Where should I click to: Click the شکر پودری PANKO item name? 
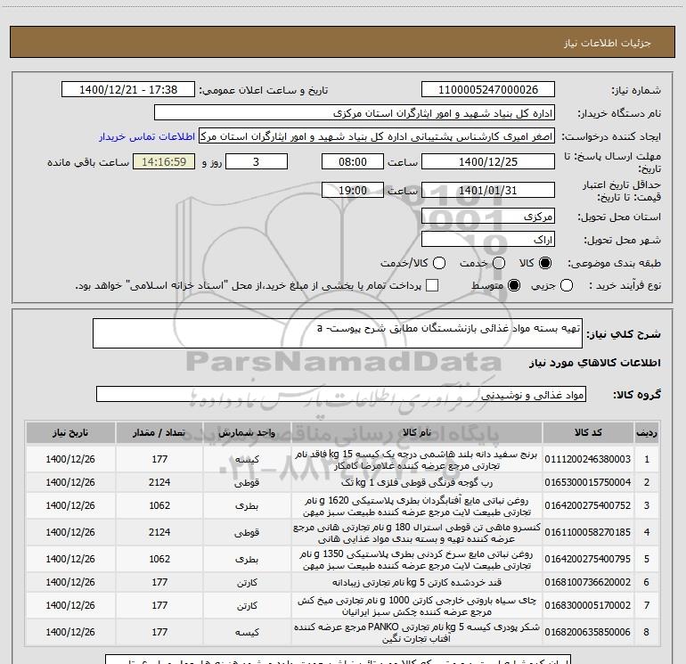click(x=417, y=633)
